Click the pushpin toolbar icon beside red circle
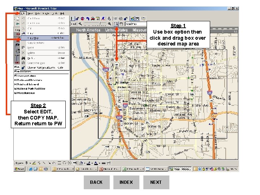This screenshot has height=195, width=260. click(77, 18)
